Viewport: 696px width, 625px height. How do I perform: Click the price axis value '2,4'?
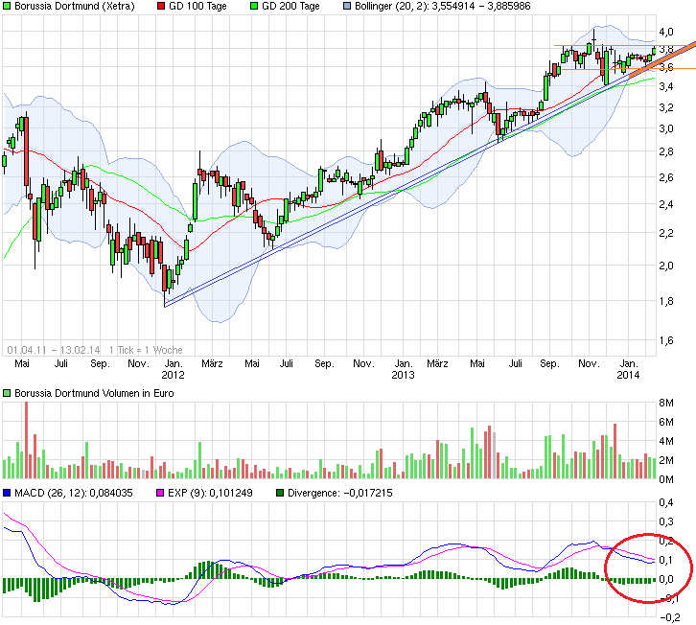[666, 204]
